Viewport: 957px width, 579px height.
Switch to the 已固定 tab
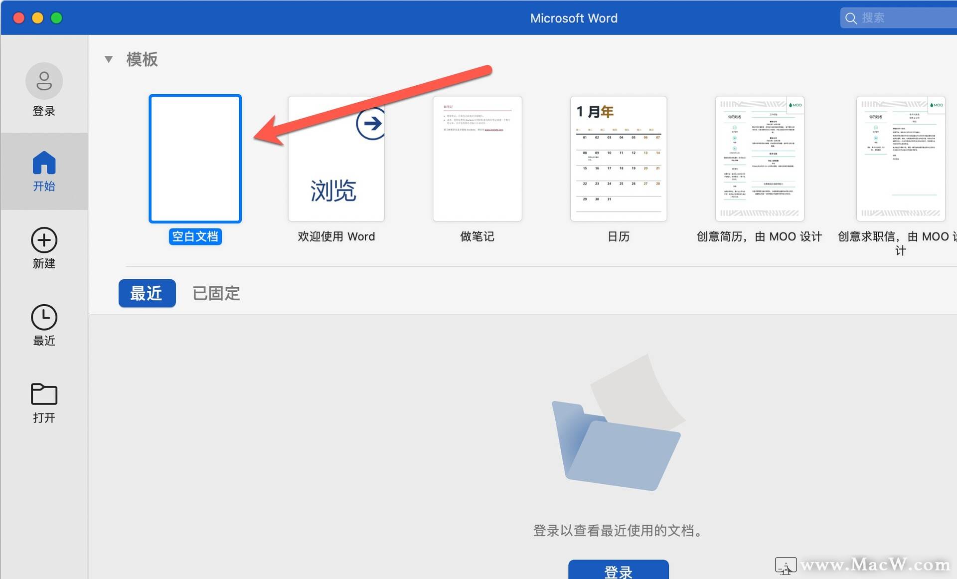tap(216, 293)
